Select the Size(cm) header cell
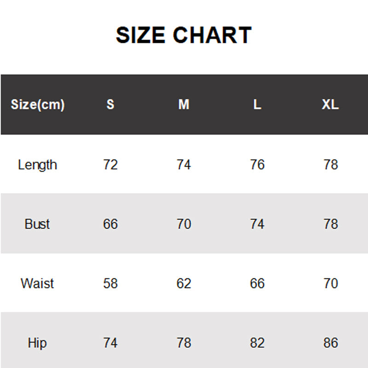Screen dimensions: 368x368 click(x=38, y=104)
